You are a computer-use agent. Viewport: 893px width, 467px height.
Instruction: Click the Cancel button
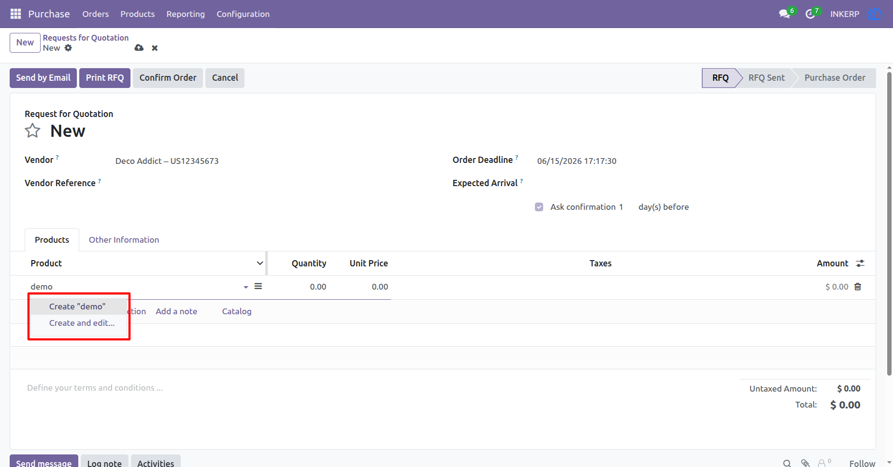225,78
